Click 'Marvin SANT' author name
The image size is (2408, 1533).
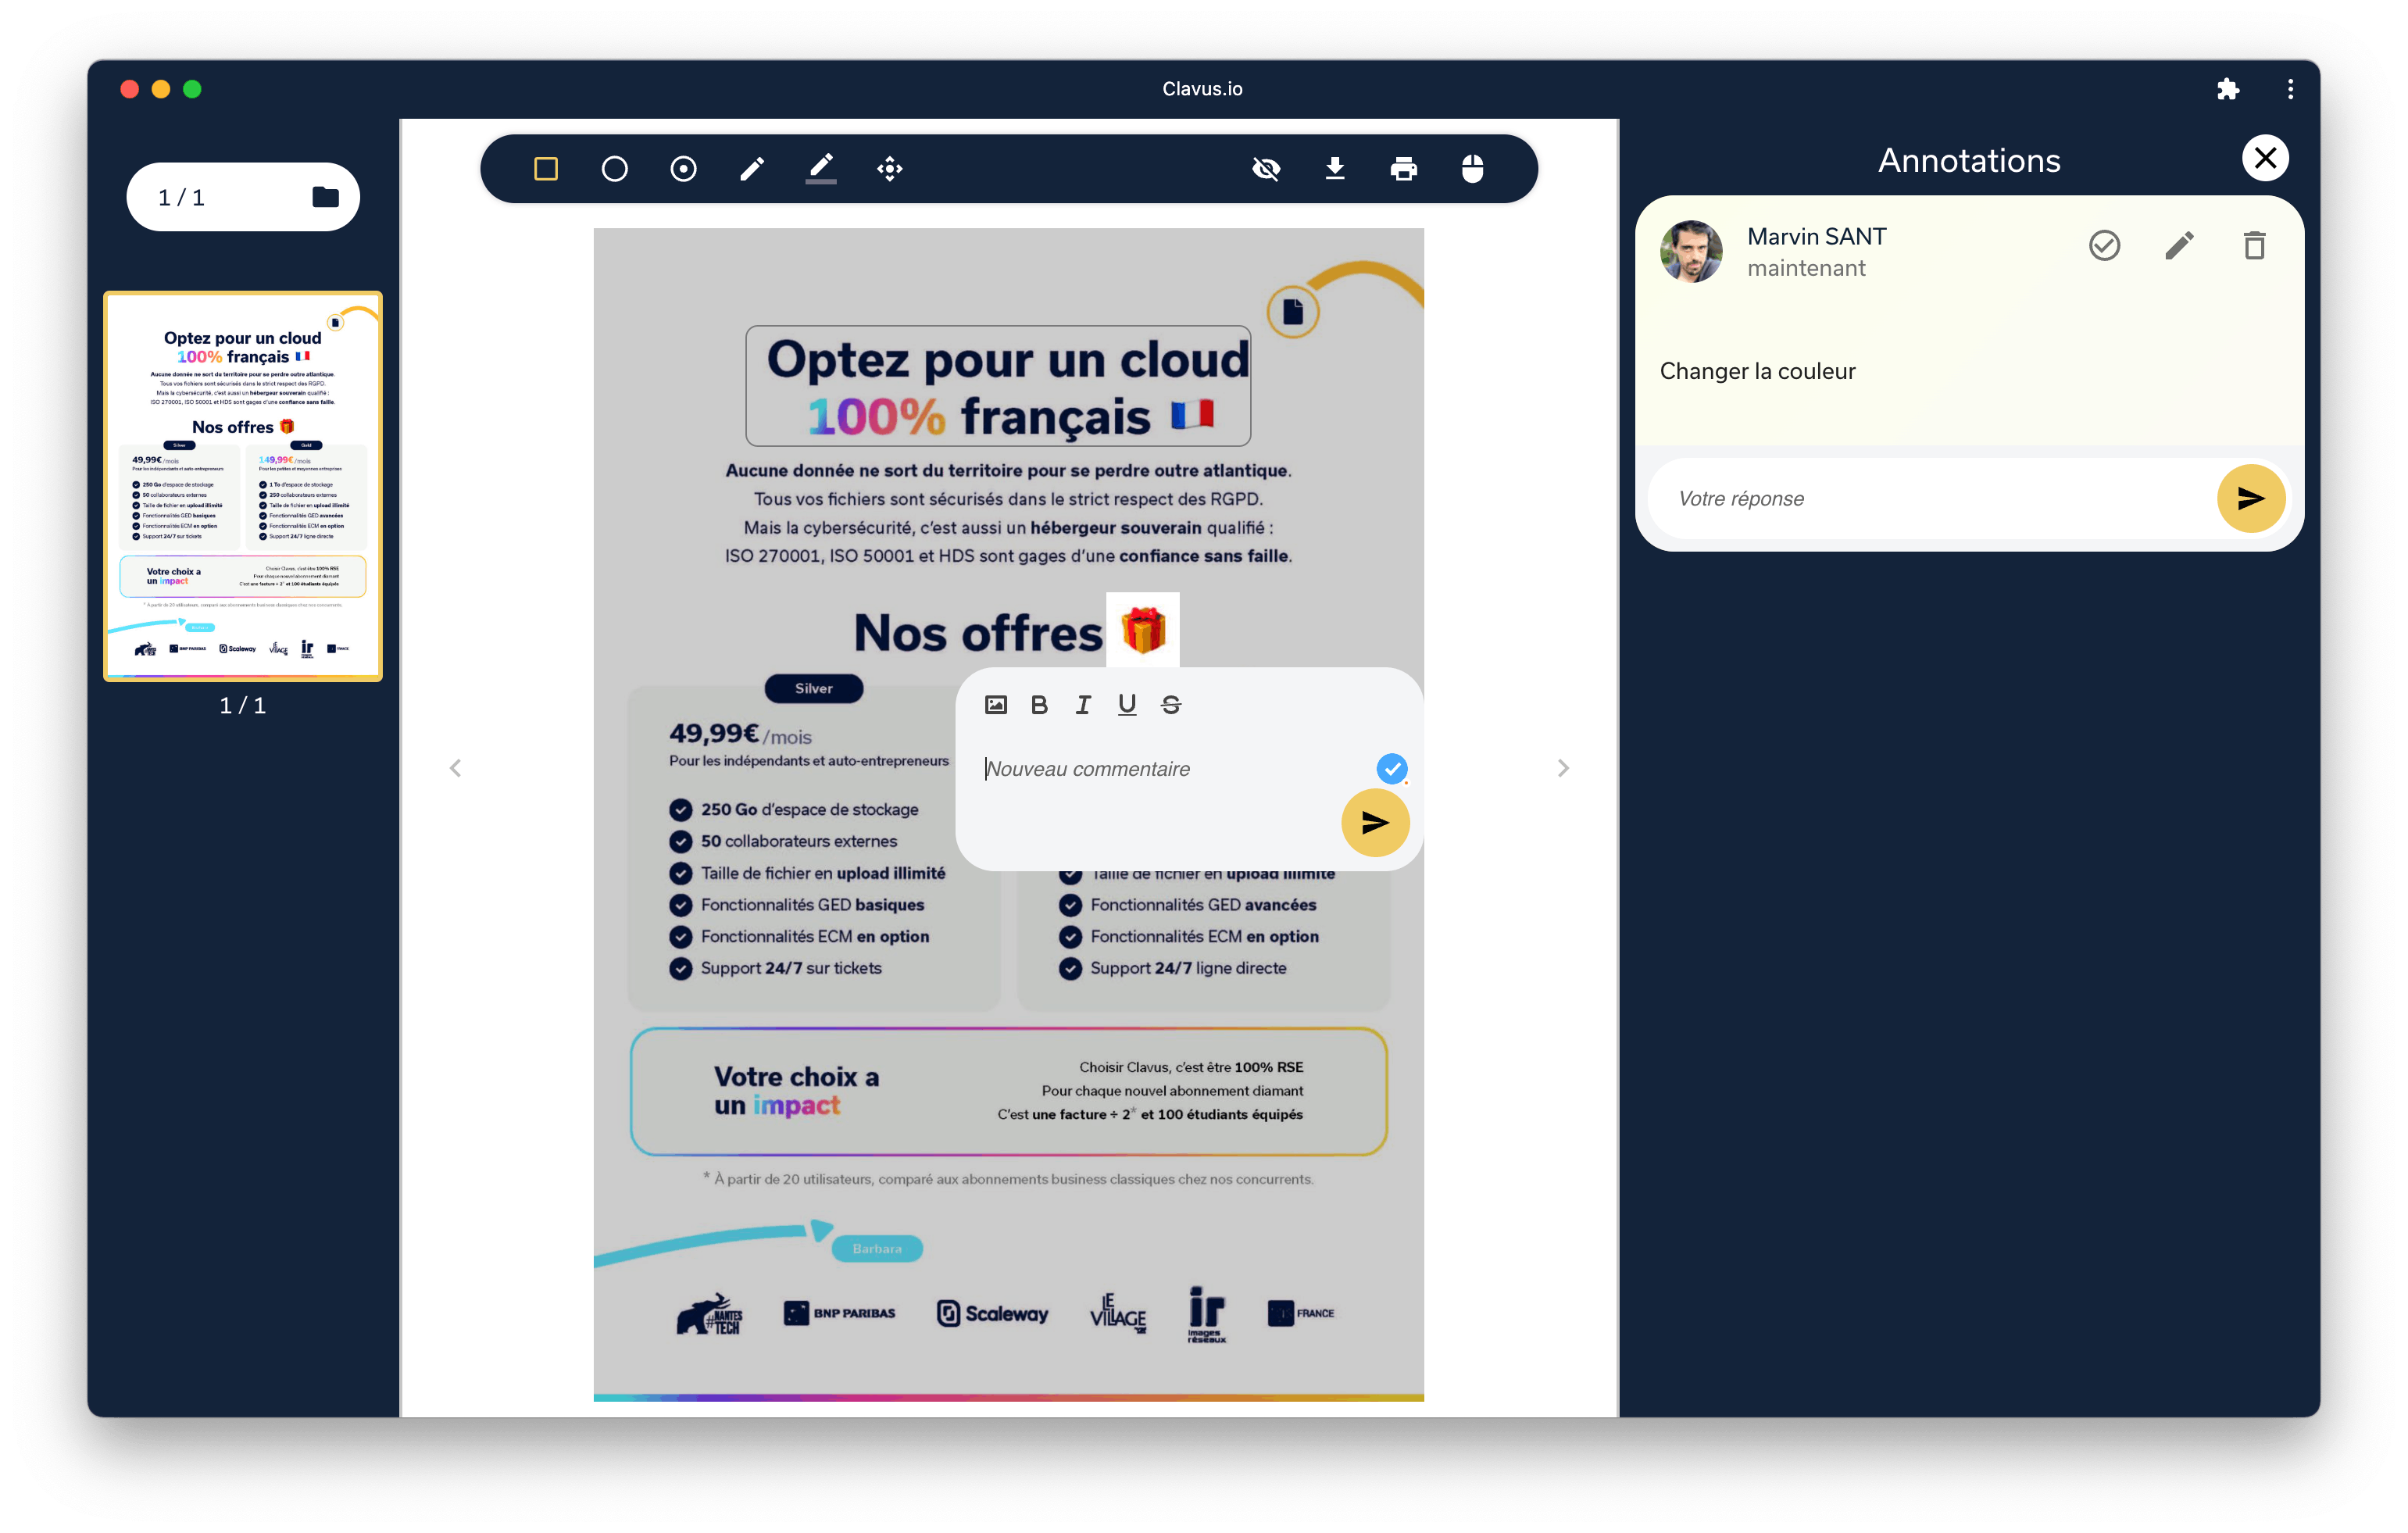(1817, 236)
